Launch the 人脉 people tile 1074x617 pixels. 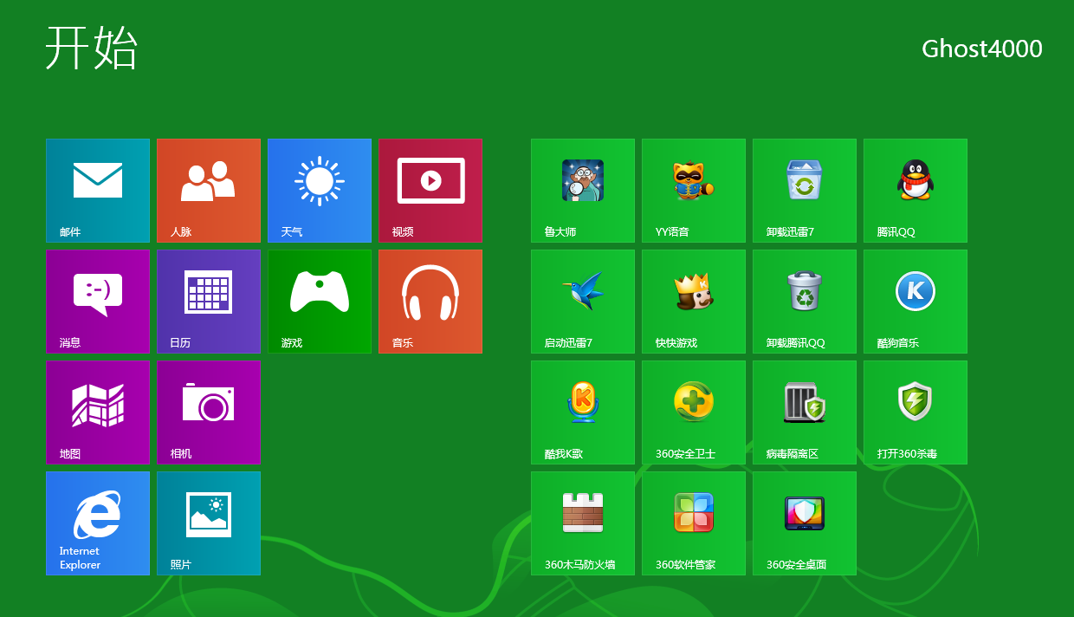click(209, 191)
